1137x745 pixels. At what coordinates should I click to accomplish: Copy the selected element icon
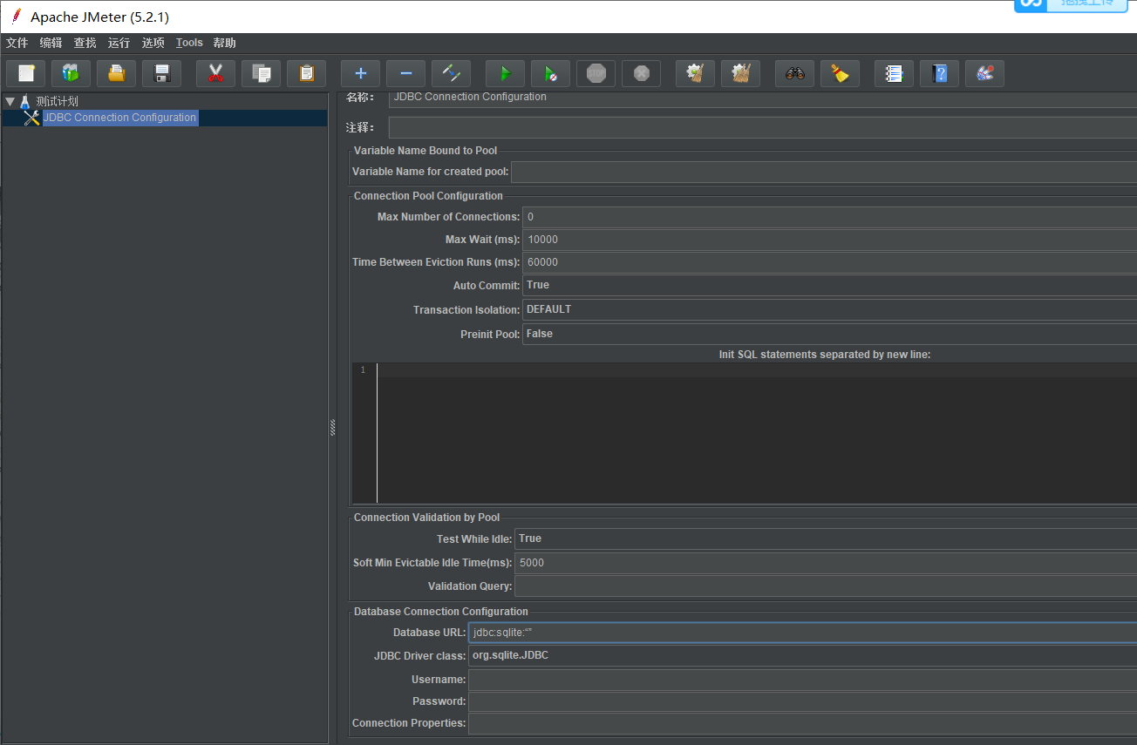(261, 74)
